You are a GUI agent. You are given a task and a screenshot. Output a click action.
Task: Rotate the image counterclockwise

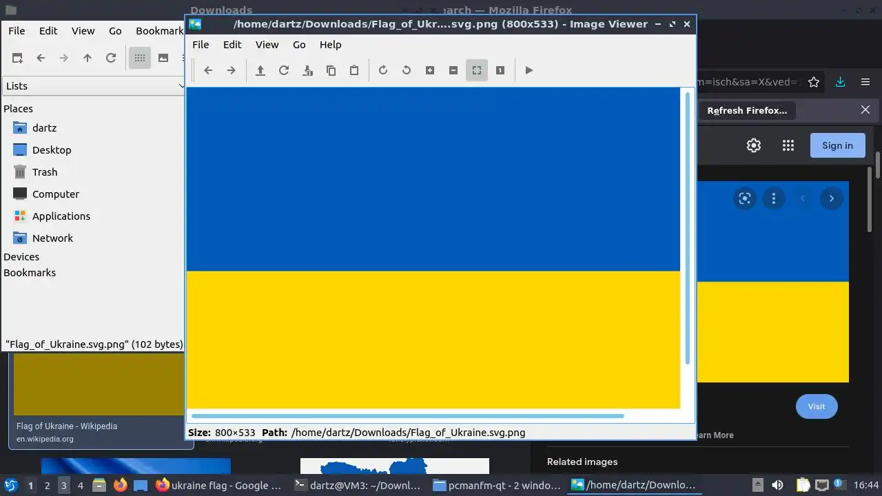[407, 70]
